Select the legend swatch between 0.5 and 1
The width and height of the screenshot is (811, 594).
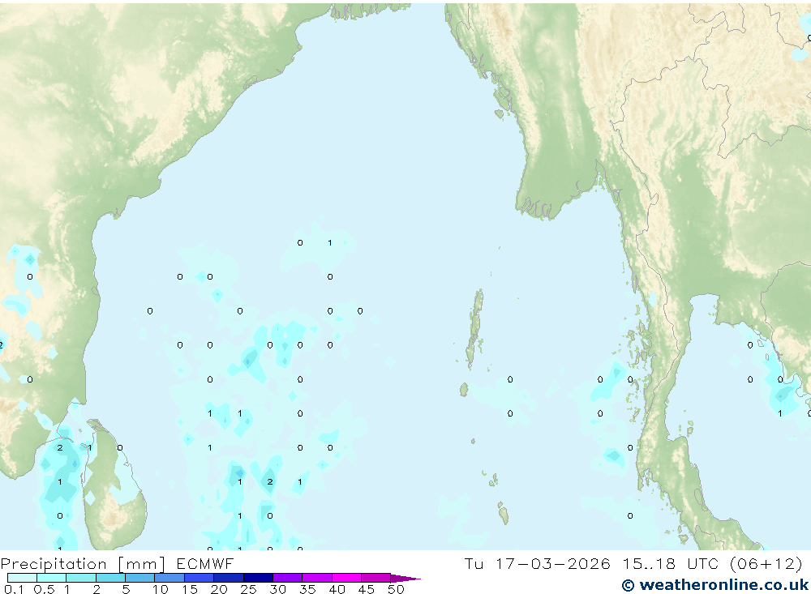[x=52, y=578]
